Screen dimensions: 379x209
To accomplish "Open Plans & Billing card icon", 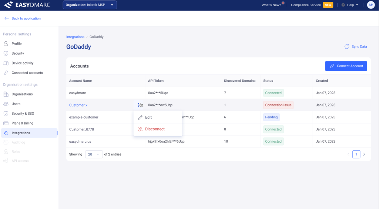I will [x=6, y=123].
